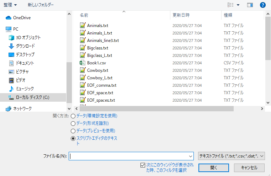Select データ(環境設定を使用) radio button
This screenshot has height=176, width=271.
73,116
